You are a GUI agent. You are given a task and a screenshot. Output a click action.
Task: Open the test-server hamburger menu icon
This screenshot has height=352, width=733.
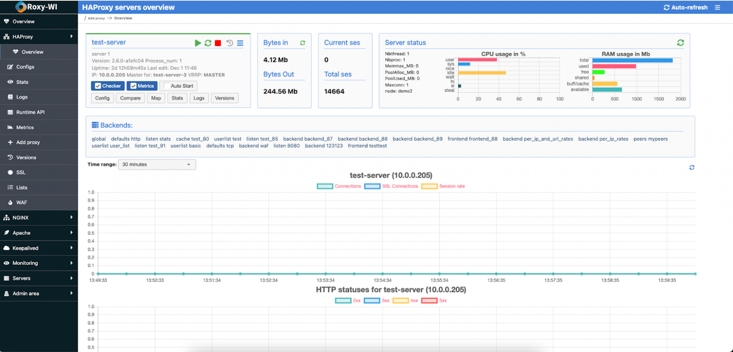click(x=240, y=43)
